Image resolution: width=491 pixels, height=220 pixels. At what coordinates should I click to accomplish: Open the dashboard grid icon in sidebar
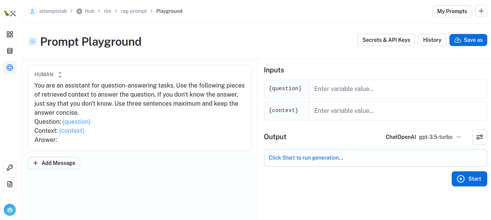[10, 34]
